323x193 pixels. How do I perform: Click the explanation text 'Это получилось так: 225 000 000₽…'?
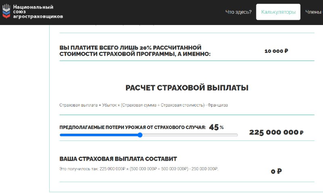click(139, 169)
